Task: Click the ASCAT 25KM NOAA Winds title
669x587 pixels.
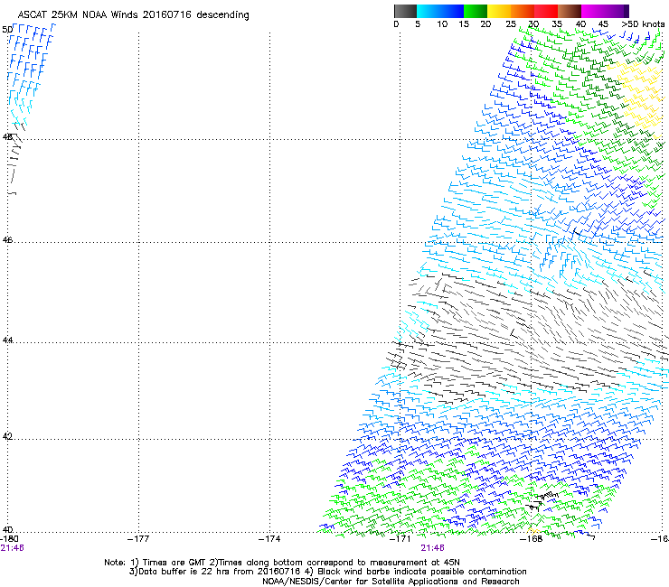Action: pos(133,15)
